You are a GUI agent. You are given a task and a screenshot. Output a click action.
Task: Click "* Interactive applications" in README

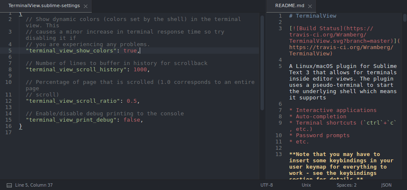point(333,110)
